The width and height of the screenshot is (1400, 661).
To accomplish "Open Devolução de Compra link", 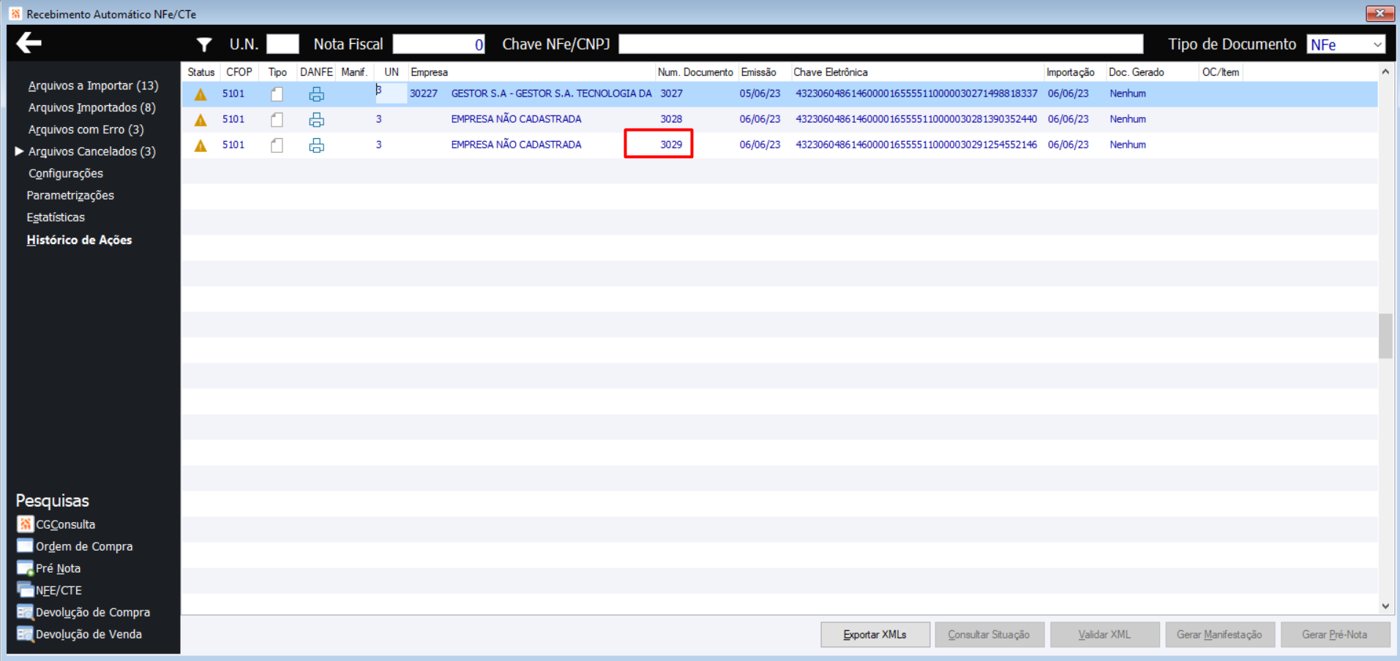I will (x=93, y=612).
